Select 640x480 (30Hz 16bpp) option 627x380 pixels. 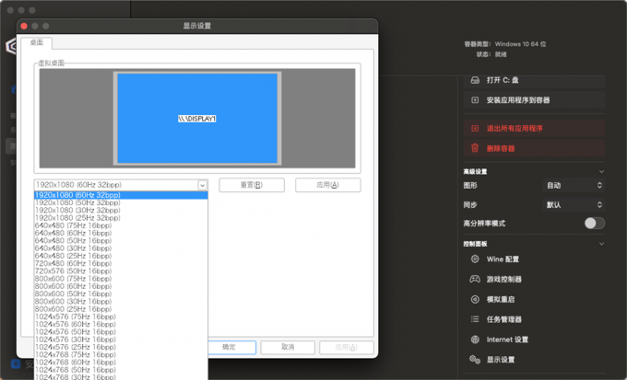[x=121, y=248]
